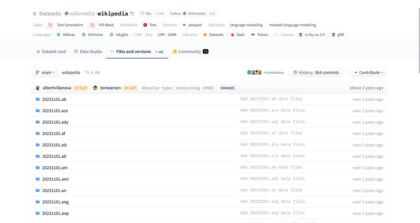Open the Community tab
This screenshot has width=420, height=223.
click(190, 52)
